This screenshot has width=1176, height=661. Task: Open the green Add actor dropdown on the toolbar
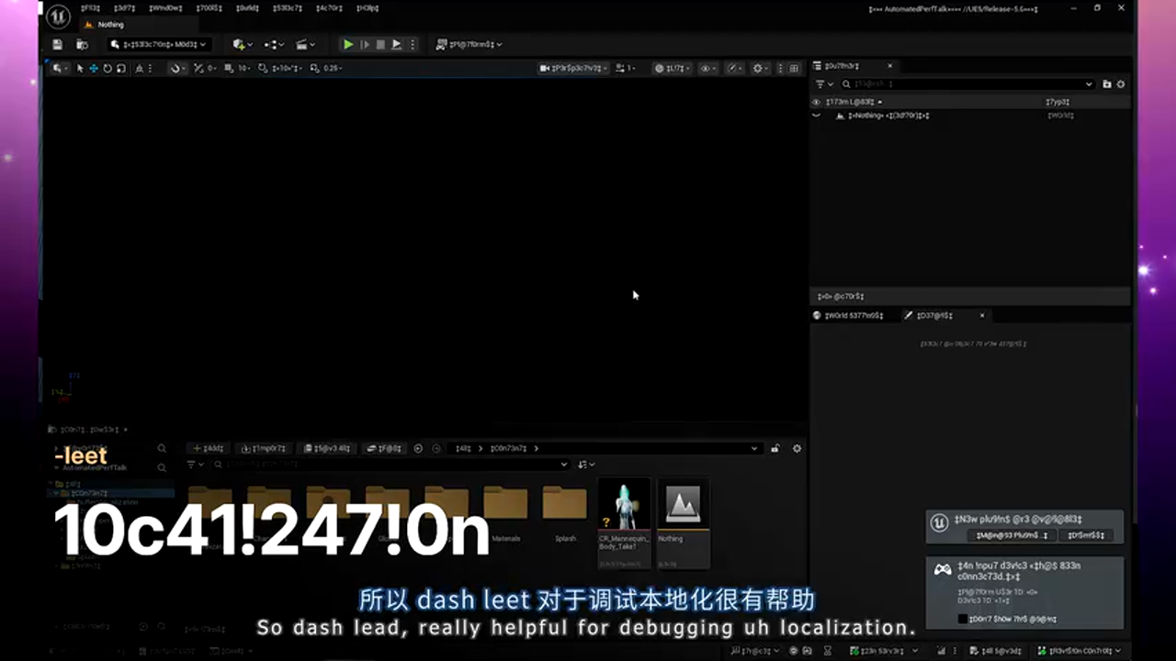coord(239,44)
